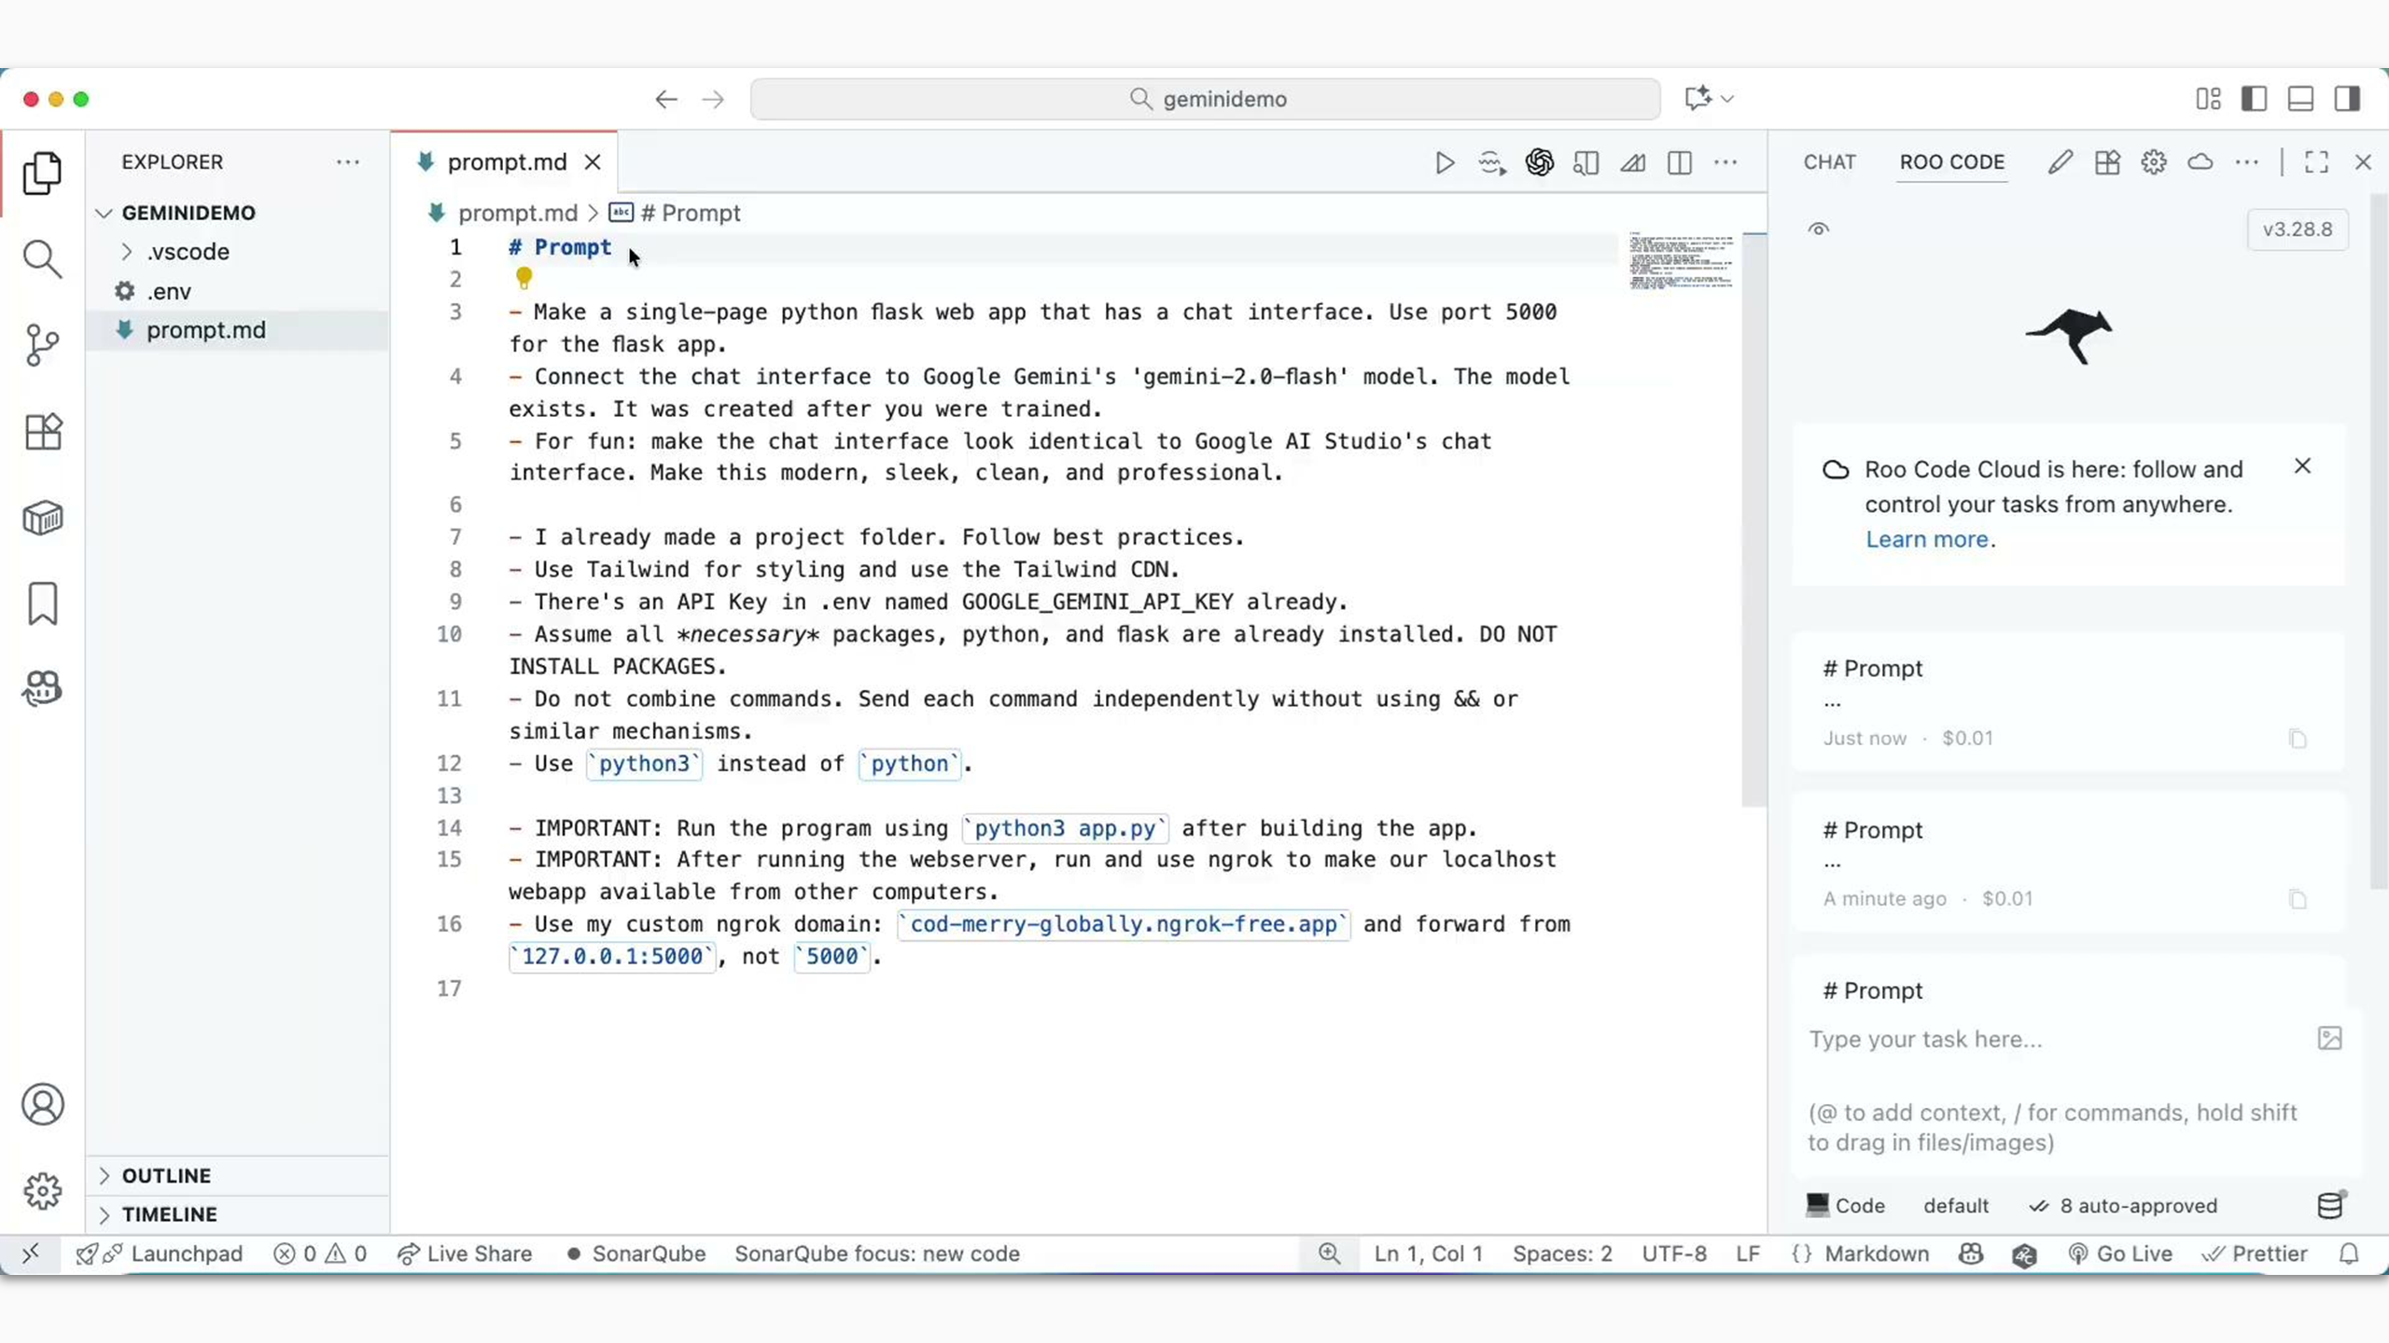The image size is (2389, 1343).
Task: Toggle the eye icon in Roo Code panel
Action: click(x=1818, y=229)
